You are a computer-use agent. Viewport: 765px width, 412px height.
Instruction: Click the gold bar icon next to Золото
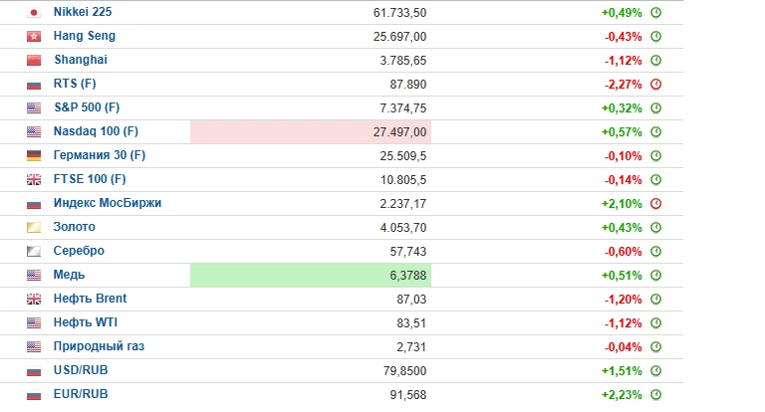click(x=34, y=228)
